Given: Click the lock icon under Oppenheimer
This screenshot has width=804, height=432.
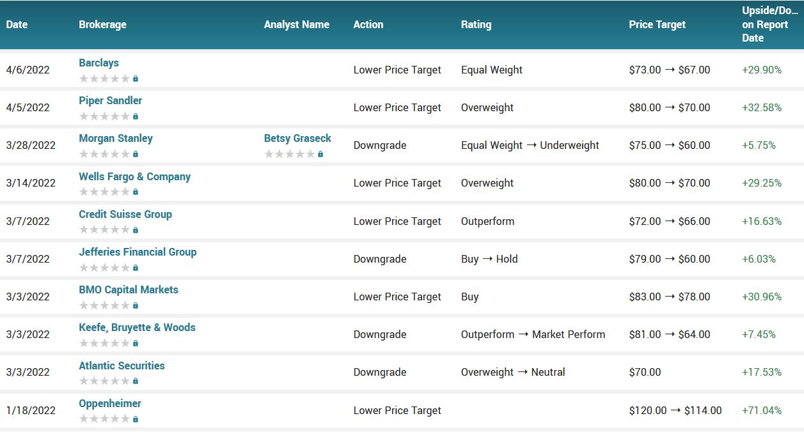Looking at the screenshot, I should (x=136, y=419).
